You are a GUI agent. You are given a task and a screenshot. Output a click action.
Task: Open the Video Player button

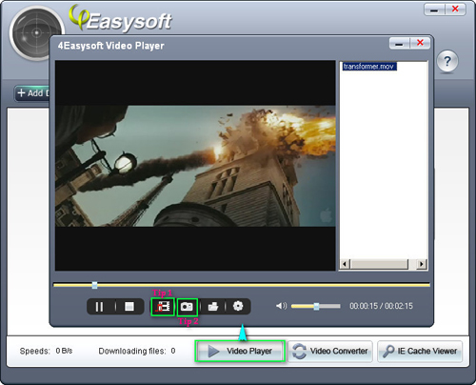click(240, 351)
